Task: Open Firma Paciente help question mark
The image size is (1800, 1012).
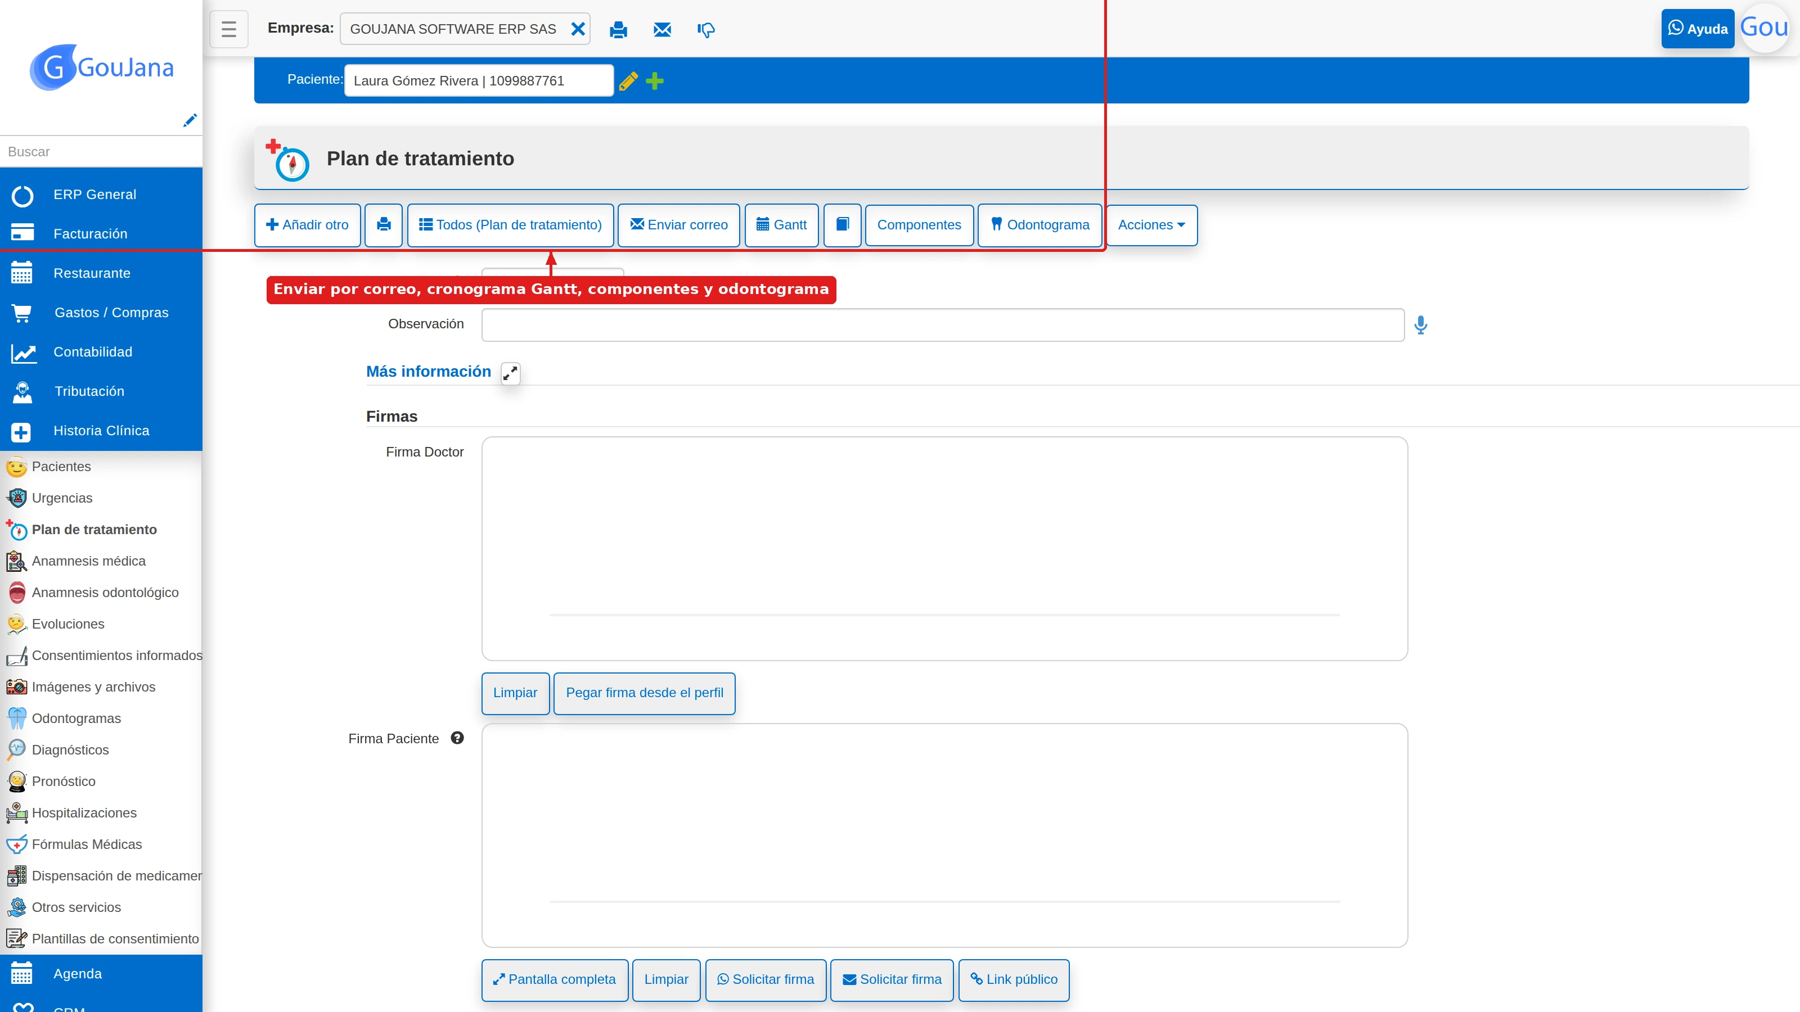Action: click(457, 738)
